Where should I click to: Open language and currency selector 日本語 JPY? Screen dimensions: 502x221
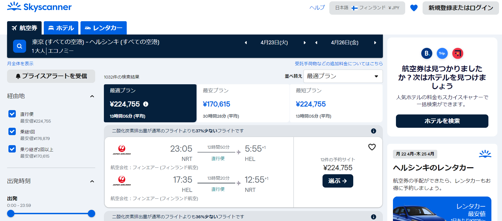point(367,8)
